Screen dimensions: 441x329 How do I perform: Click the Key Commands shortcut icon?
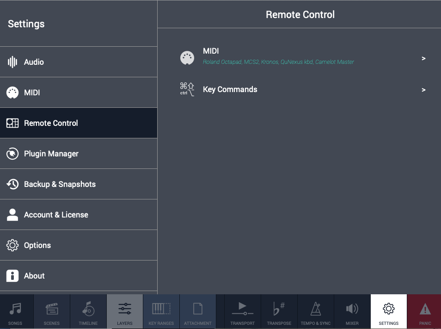[x=187, y=89]
